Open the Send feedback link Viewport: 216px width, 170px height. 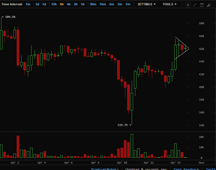pos(186,169)
